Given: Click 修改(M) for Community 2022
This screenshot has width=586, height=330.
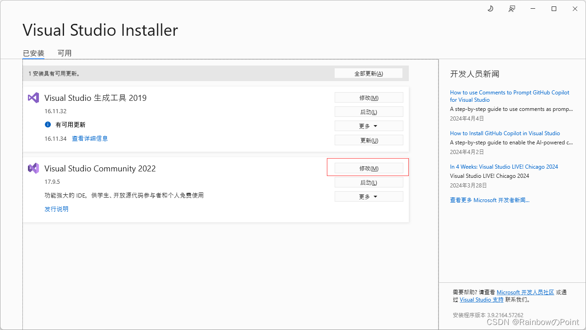Looking at the screenshot, I should pyautogui.click(x=369, y=168).
